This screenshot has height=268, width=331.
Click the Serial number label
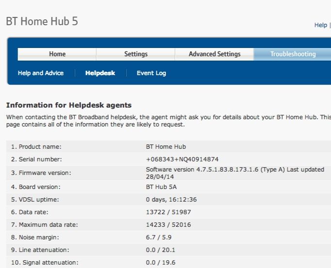36,159
